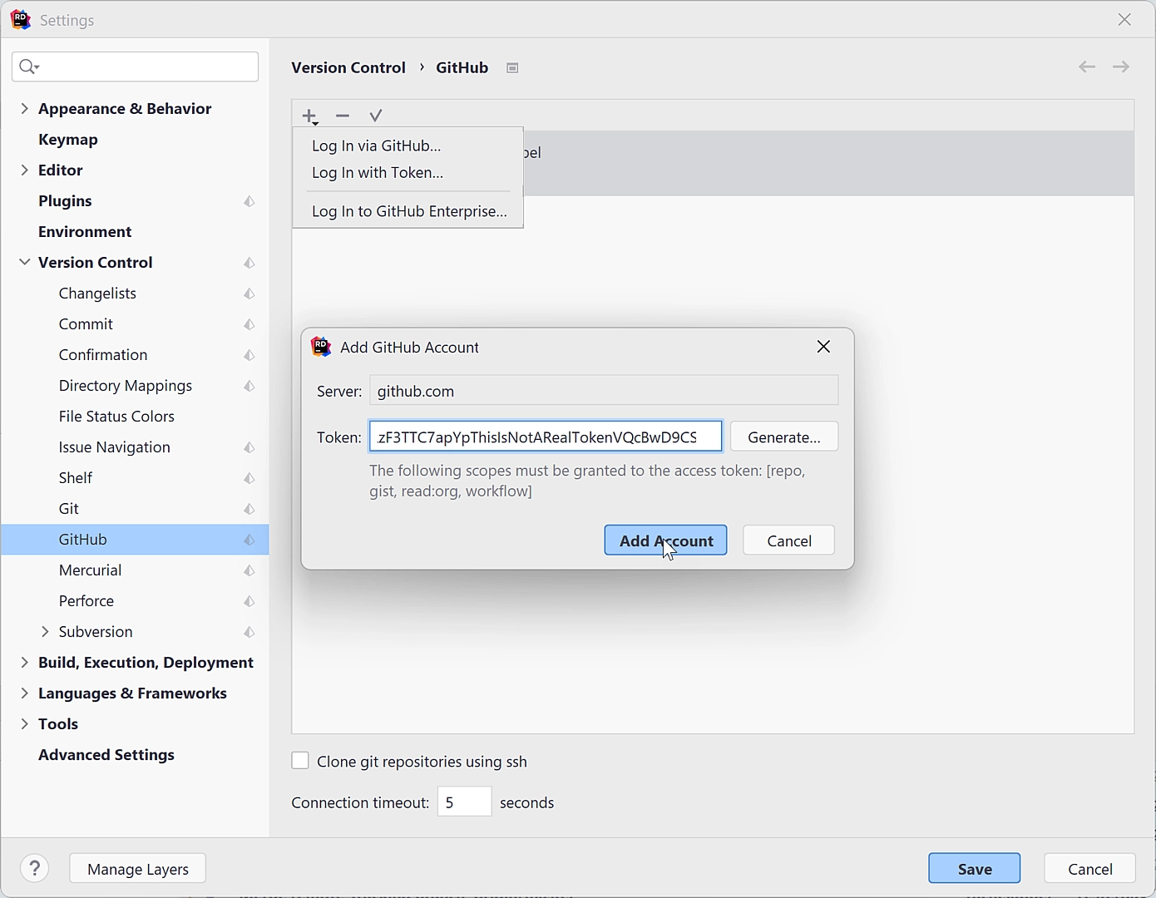Image resolution: width=1156 pixels, height=898 pixels.
Task: Select Git in the settings tree
Action: 69,509
